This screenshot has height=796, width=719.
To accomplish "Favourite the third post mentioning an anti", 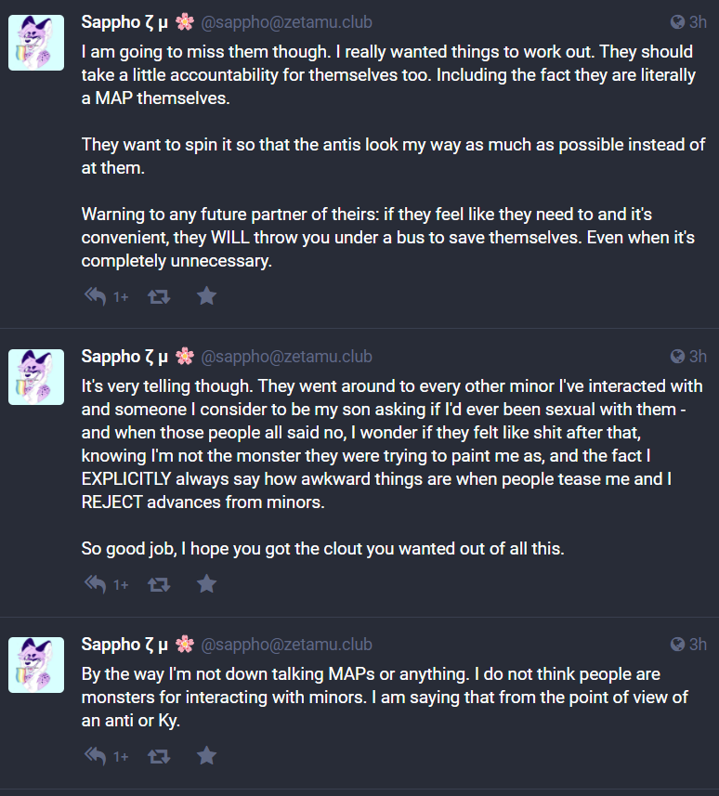I will pyautogui.click(x=206, y=756).
